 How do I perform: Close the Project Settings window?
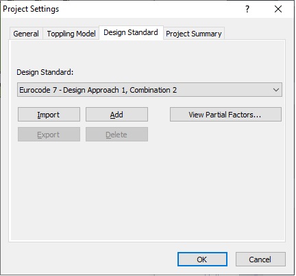pos(278,9)
